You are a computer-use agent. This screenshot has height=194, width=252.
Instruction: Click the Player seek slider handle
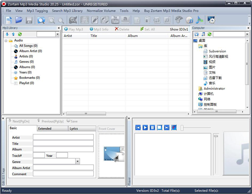click(x=182, y=128)
